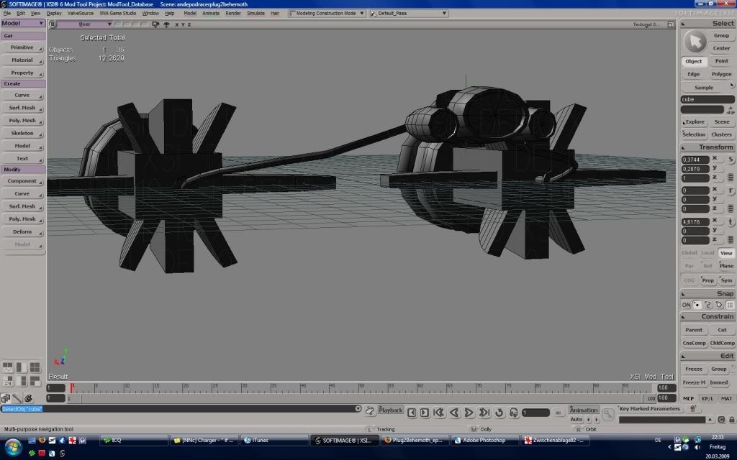Step to previous frame

[412, 413]
